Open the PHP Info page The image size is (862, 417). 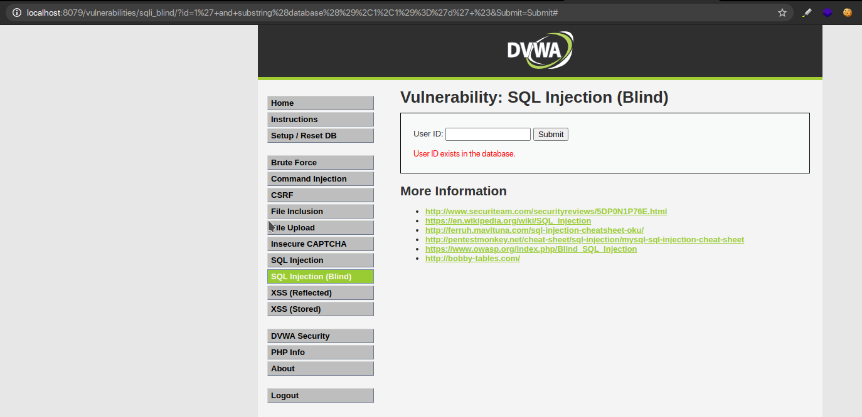(x=321, y=353)
